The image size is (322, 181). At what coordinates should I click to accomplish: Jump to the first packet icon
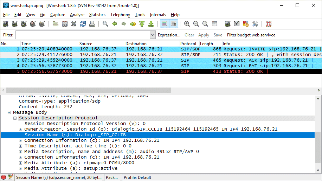(x=142, y=24)
